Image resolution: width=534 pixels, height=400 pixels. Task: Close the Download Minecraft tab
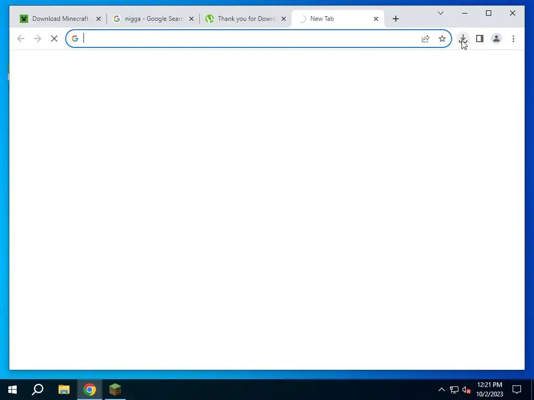point(99,19)
